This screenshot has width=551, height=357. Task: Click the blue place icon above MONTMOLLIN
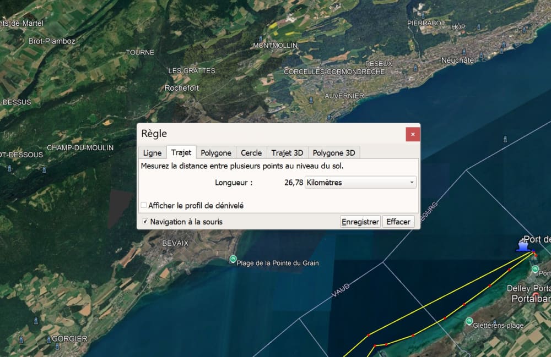(x=261, y=38)
